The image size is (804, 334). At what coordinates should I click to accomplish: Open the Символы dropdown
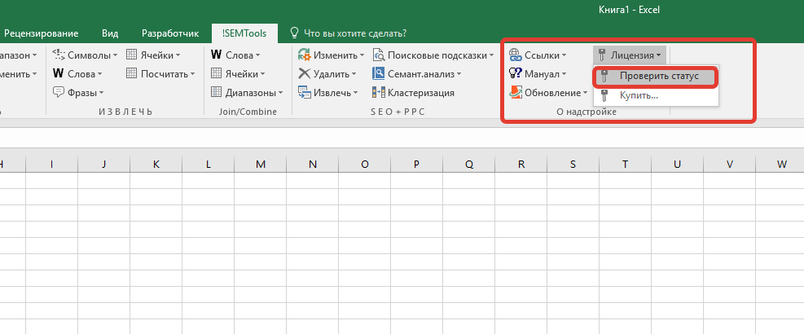(x=116, y=55)
